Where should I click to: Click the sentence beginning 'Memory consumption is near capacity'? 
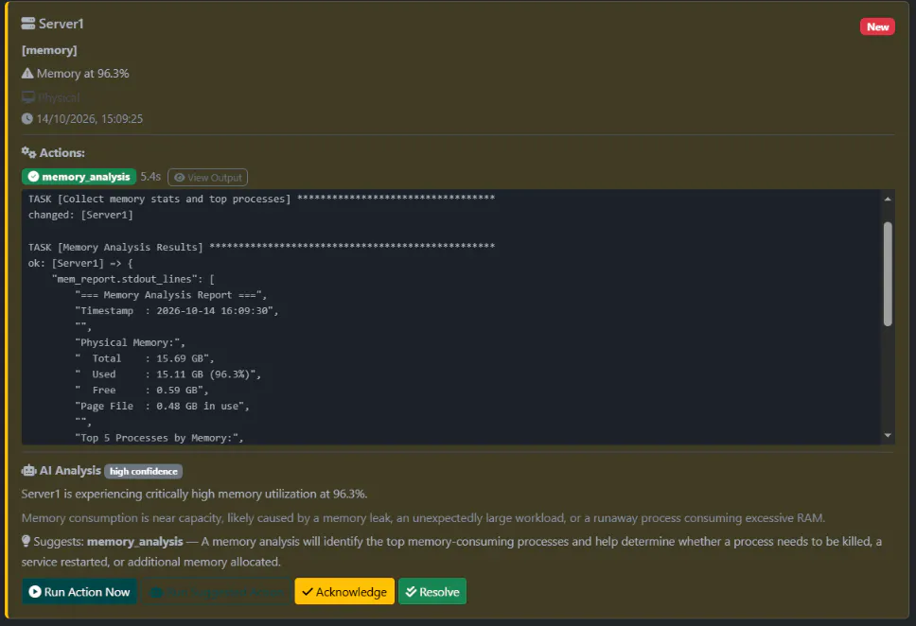(424, 518)
